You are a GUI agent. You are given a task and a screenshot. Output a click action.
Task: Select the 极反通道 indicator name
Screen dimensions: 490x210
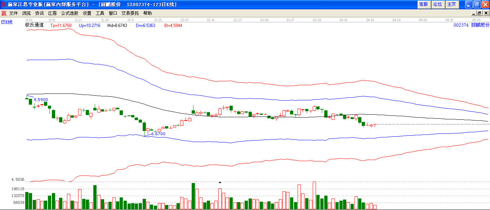click(x=34, y=25)
